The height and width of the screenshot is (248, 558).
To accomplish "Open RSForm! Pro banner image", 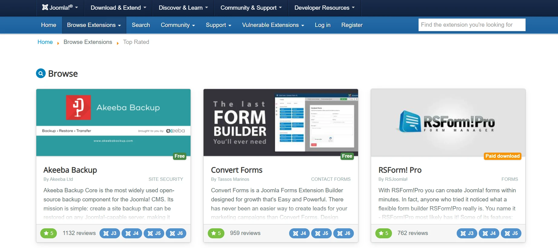I will pyautogui.click(x=448, y=123).
